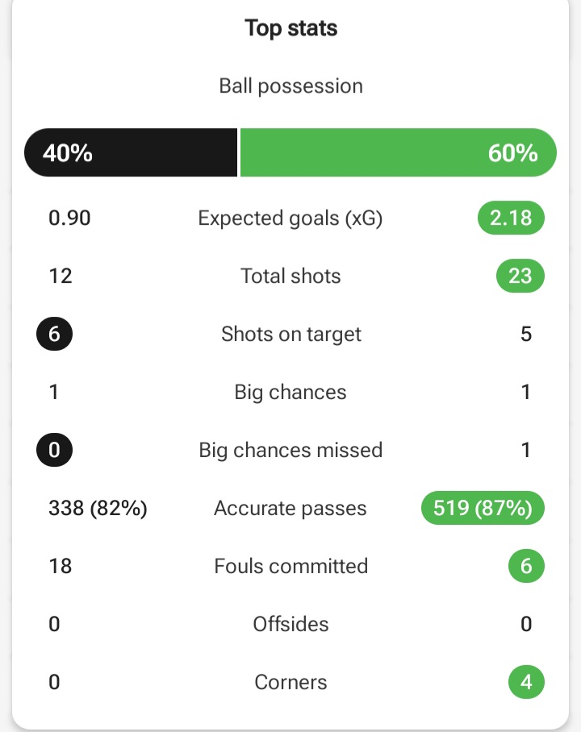Click the 18 fouls committed value
581x732 pixels.
[x=61, y=567]
